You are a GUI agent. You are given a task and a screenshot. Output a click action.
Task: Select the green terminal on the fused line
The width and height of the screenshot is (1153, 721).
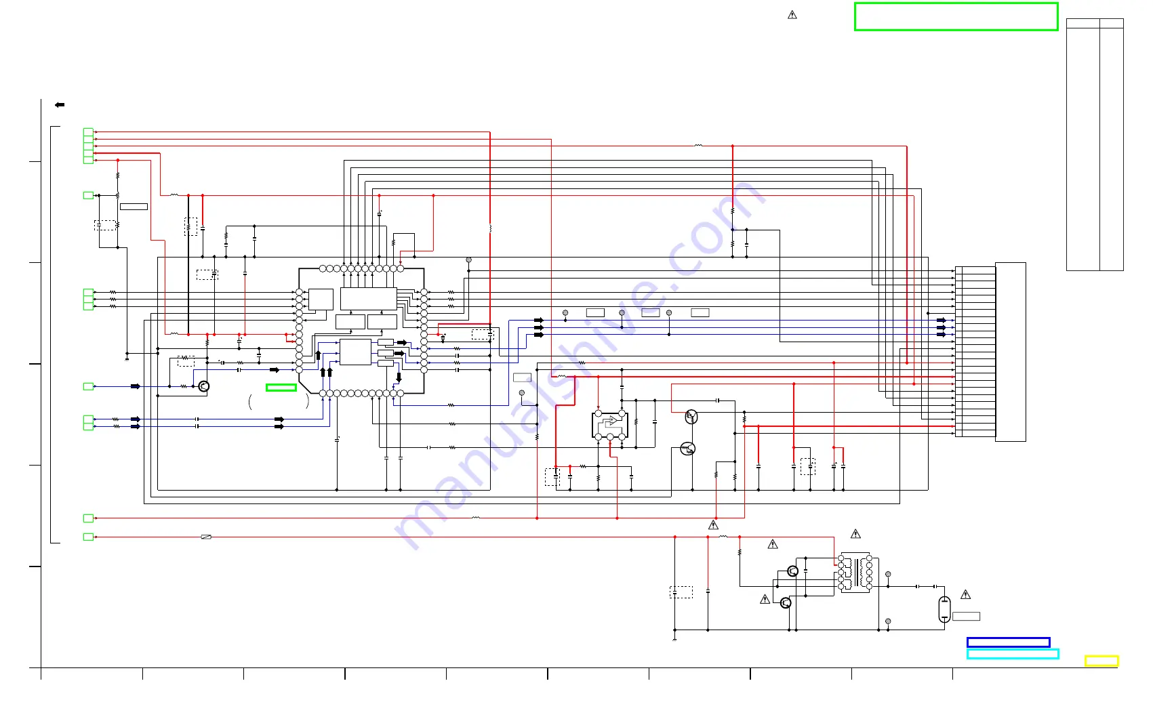click(88, 537)
